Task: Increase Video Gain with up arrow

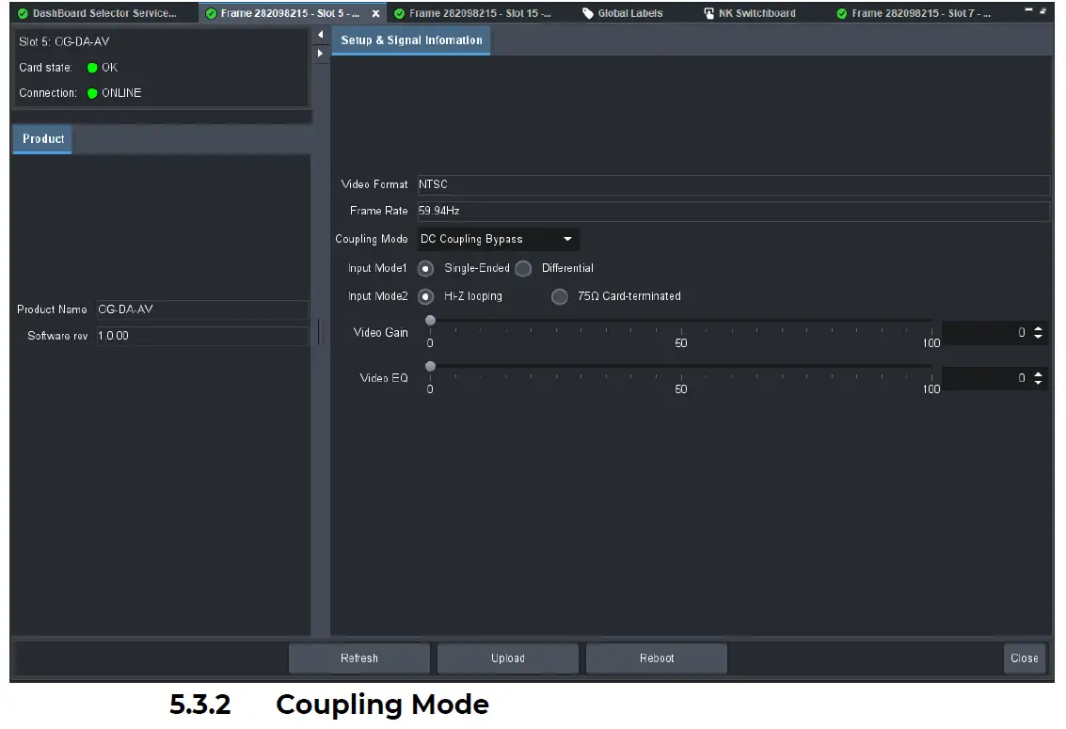Action: pyautogui.click(x=1038, y=329)
